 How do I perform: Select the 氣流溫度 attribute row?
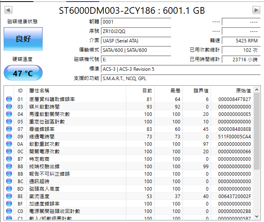tap(129, 196)
